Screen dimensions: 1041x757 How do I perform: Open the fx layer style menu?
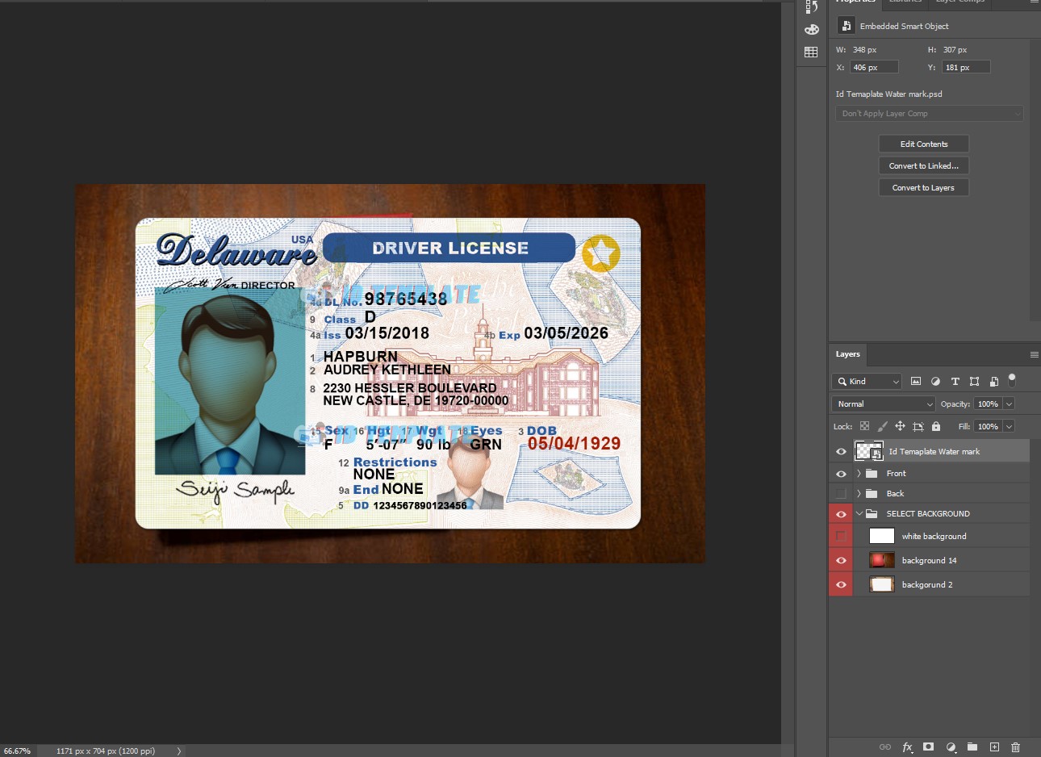(x=907, y=747)
